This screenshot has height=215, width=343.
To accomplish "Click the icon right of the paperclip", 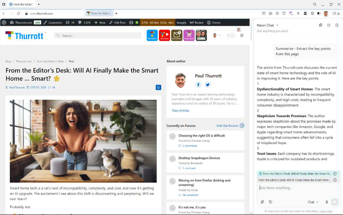I will coord(270,202).
